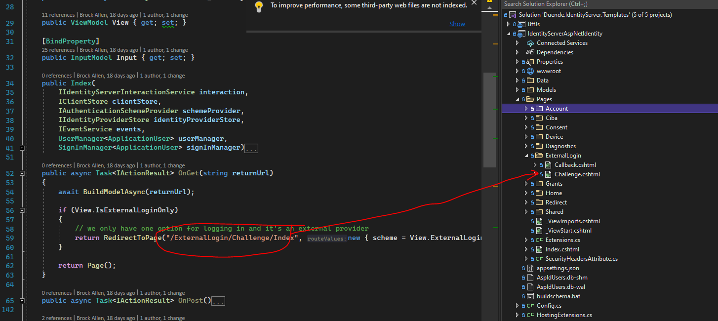Open Config.cs file

pyautogui.click(x=549, y=306)
